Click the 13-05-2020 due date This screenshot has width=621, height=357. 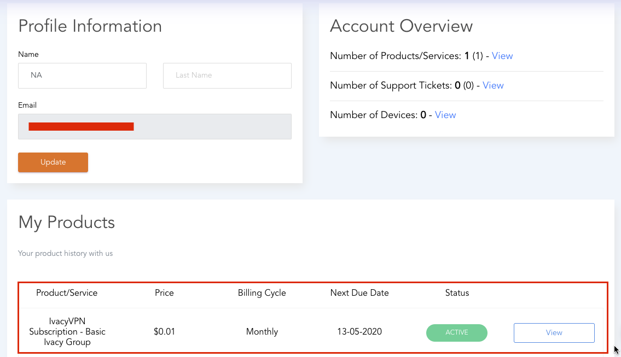point(359,332)
